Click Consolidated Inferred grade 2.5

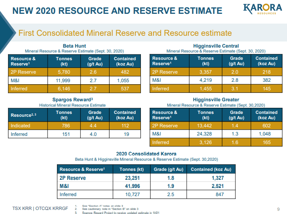tap(171, 194)
